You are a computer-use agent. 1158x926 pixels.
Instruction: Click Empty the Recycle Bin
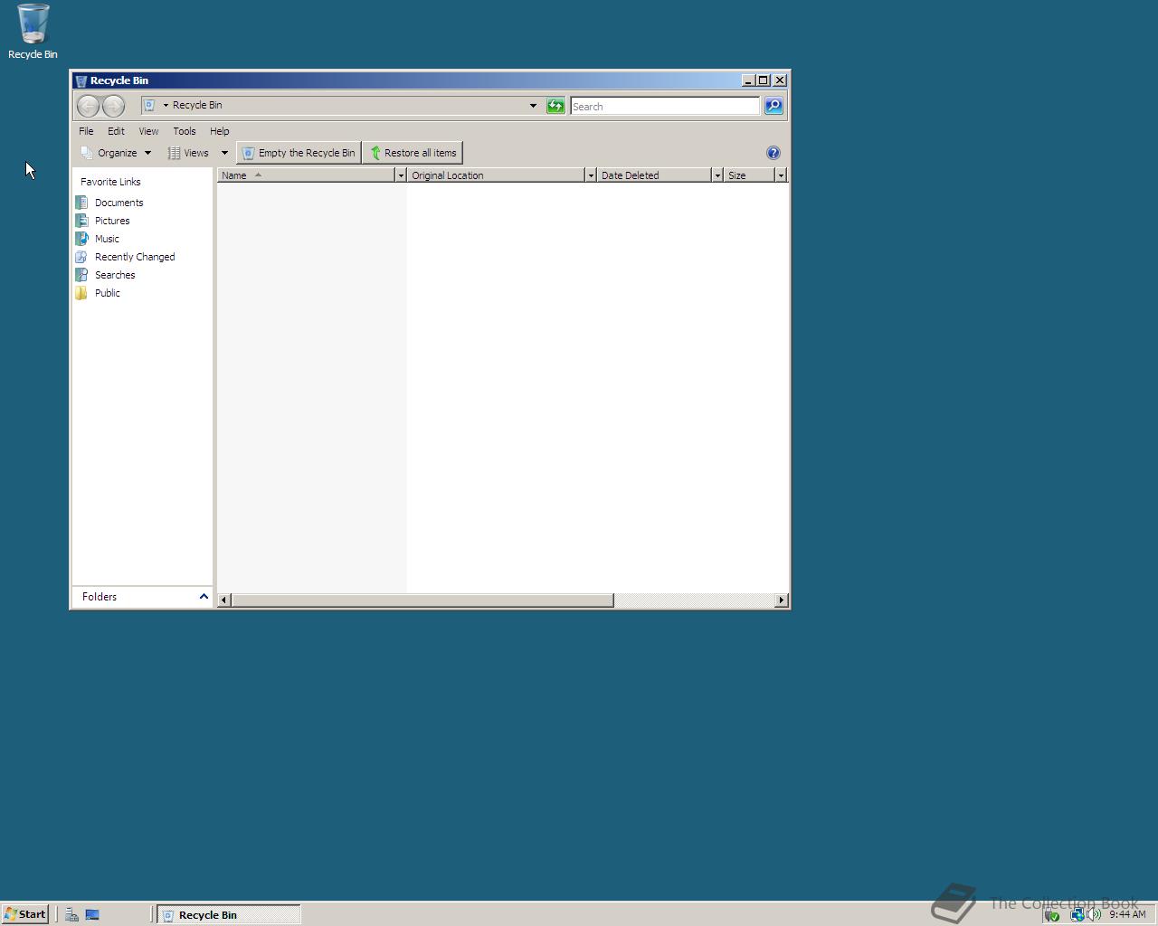click(x=299, y=153)
